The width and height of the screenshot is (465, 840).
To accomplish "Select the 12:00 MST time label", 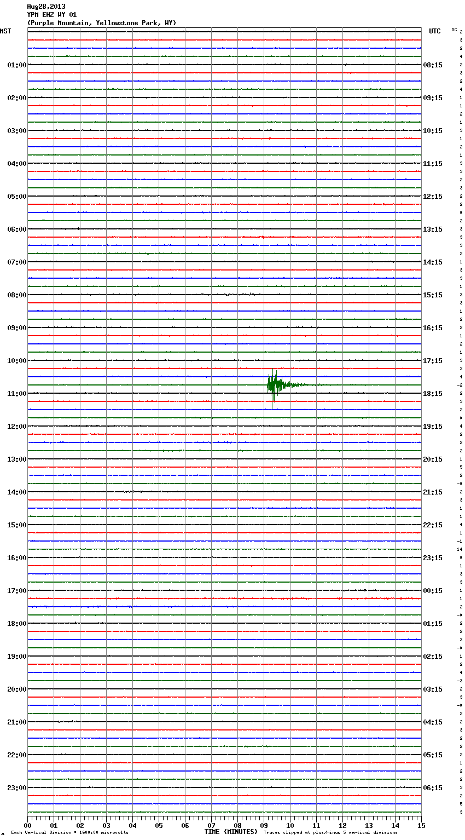I will click(x=17, y=427).
